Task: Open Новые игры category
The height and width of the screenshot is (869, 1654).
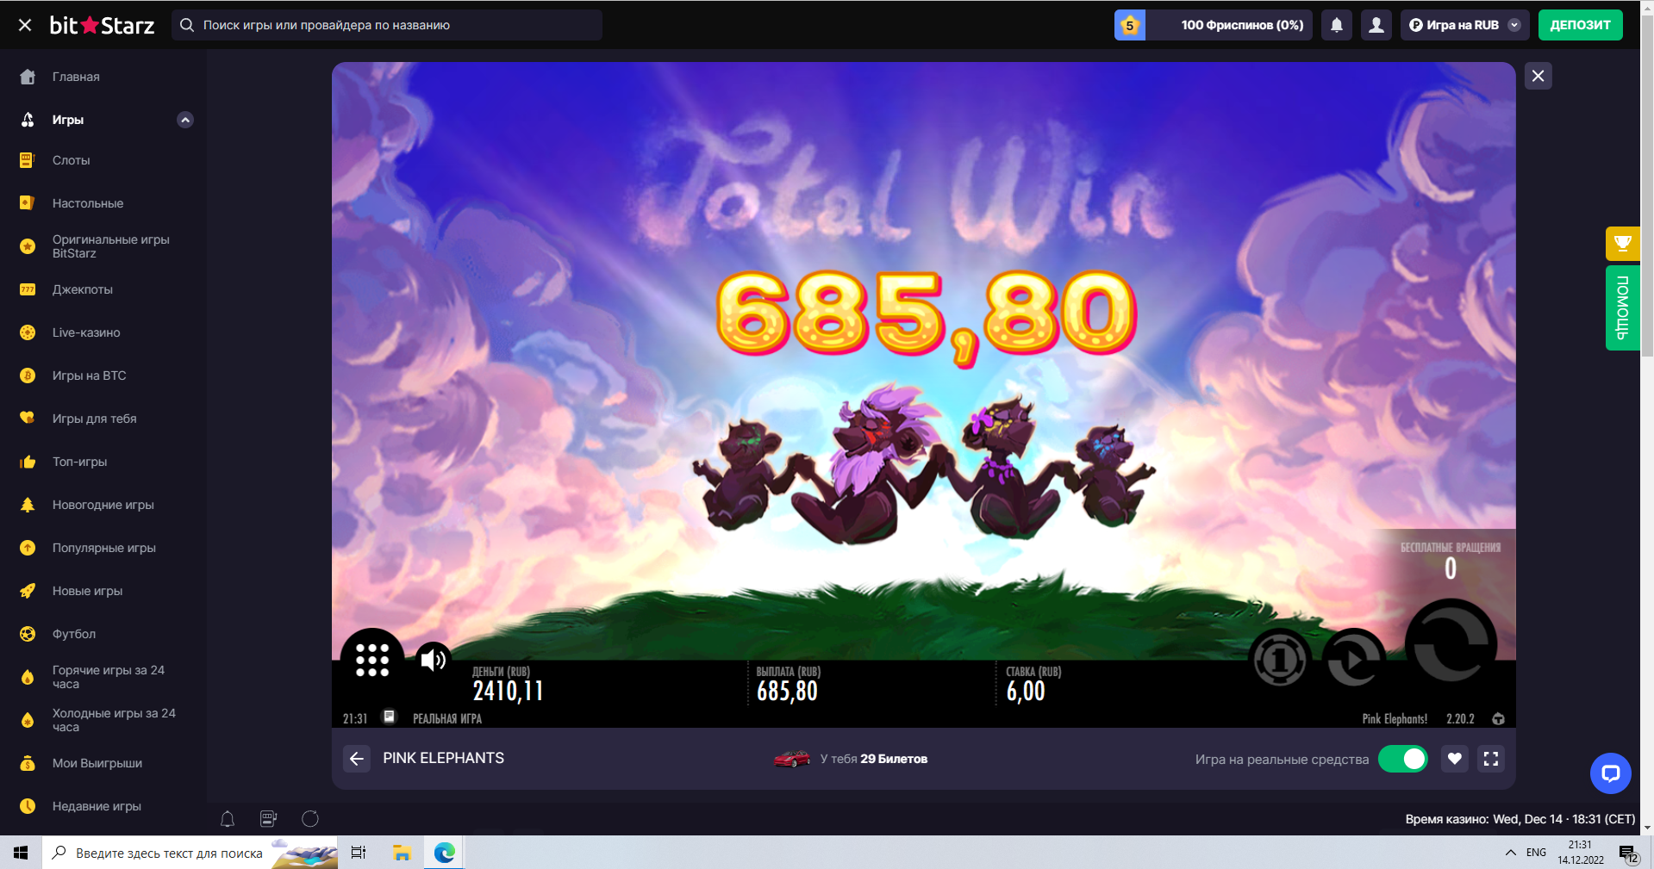Action: 87,591
